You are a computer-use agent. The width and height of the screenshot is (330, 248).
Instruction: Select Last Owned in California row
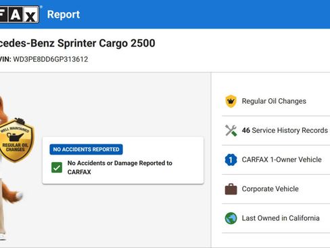pos(276,218)
